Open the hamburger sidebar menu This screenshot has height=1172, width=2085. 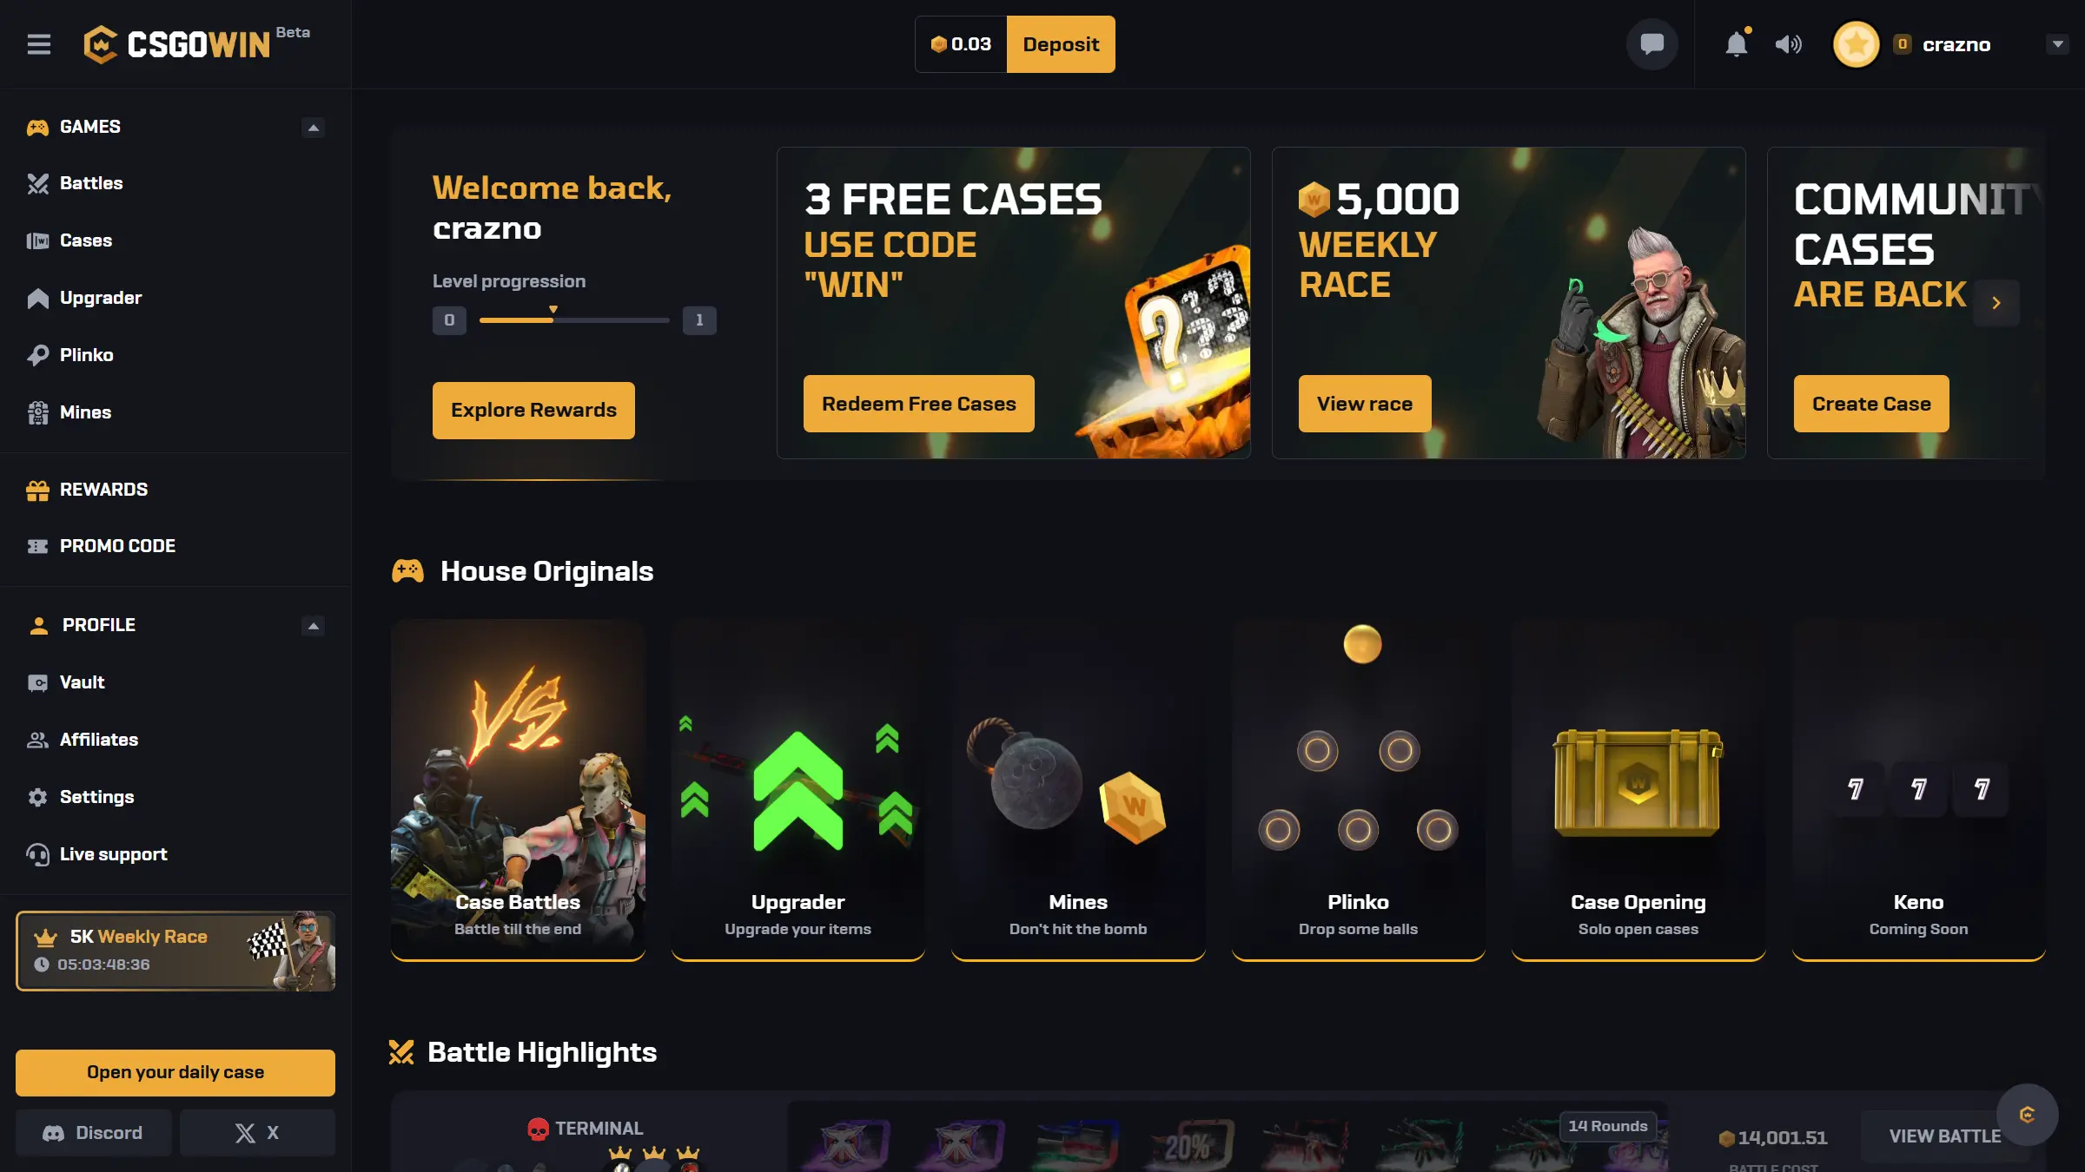point(39,44)
